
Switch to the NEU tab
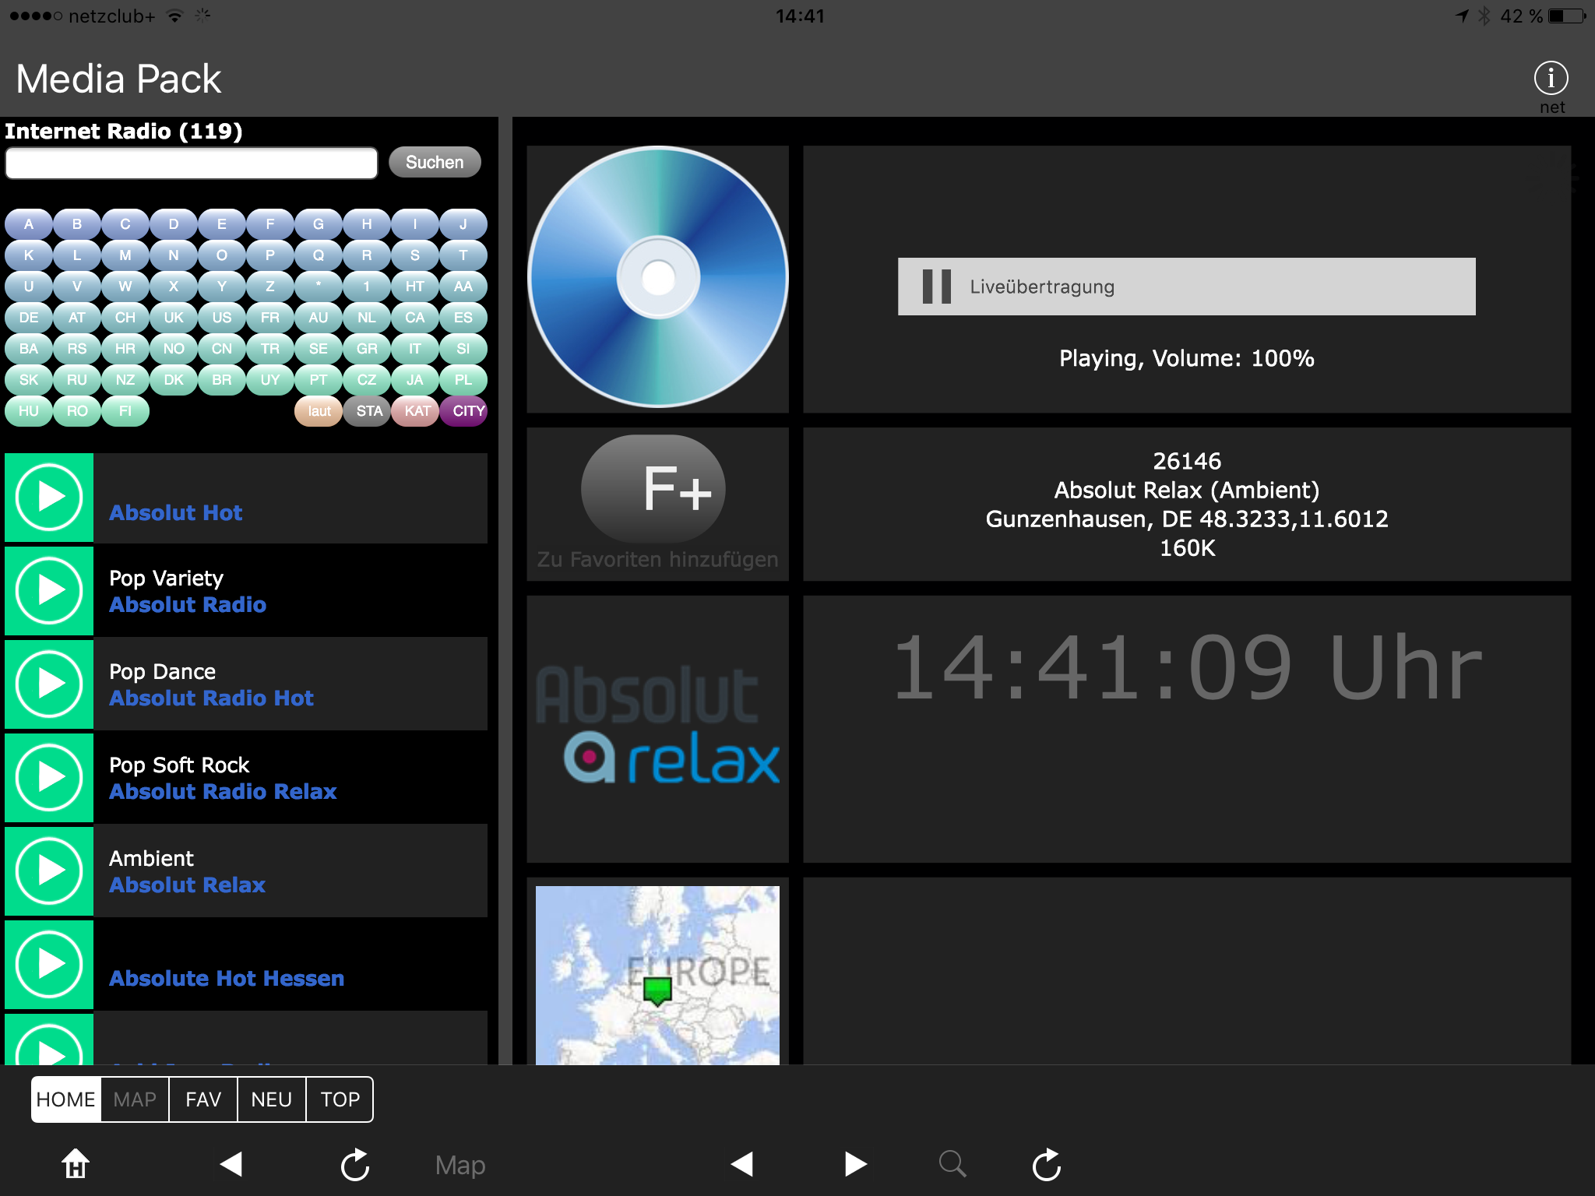[x=272, y=1099]
